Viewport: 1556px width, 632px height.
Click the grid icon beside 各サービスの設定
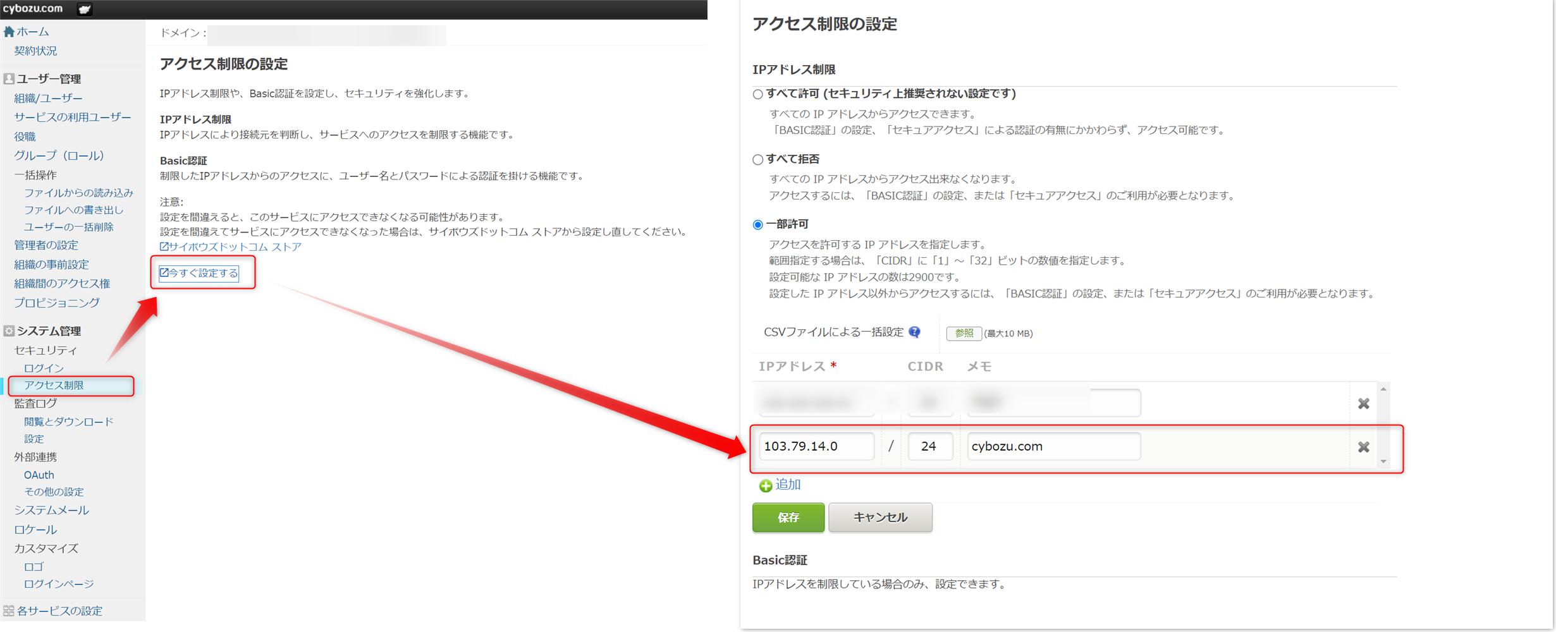point(9,611)
